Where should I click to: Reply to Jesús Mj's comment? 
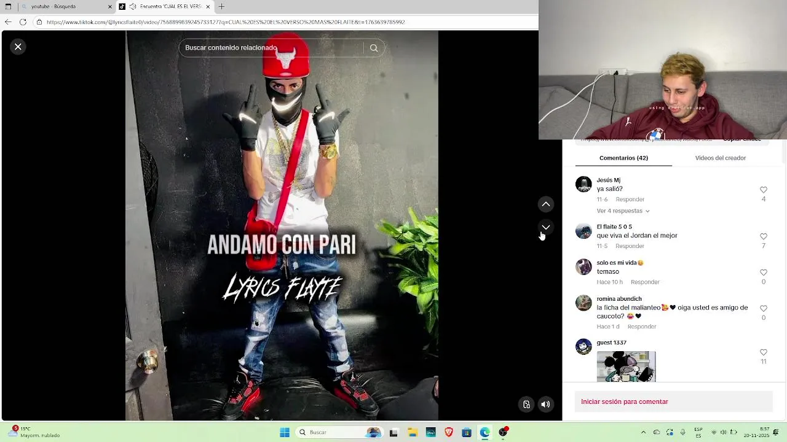[630, 200]
